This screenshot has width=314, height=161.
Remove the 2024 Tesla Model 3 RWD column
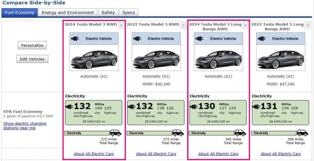pyautogui.click(x=121, y=25)
